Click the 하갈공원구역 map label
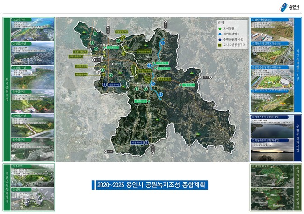 pyautogui.click(x=81, y=75)
